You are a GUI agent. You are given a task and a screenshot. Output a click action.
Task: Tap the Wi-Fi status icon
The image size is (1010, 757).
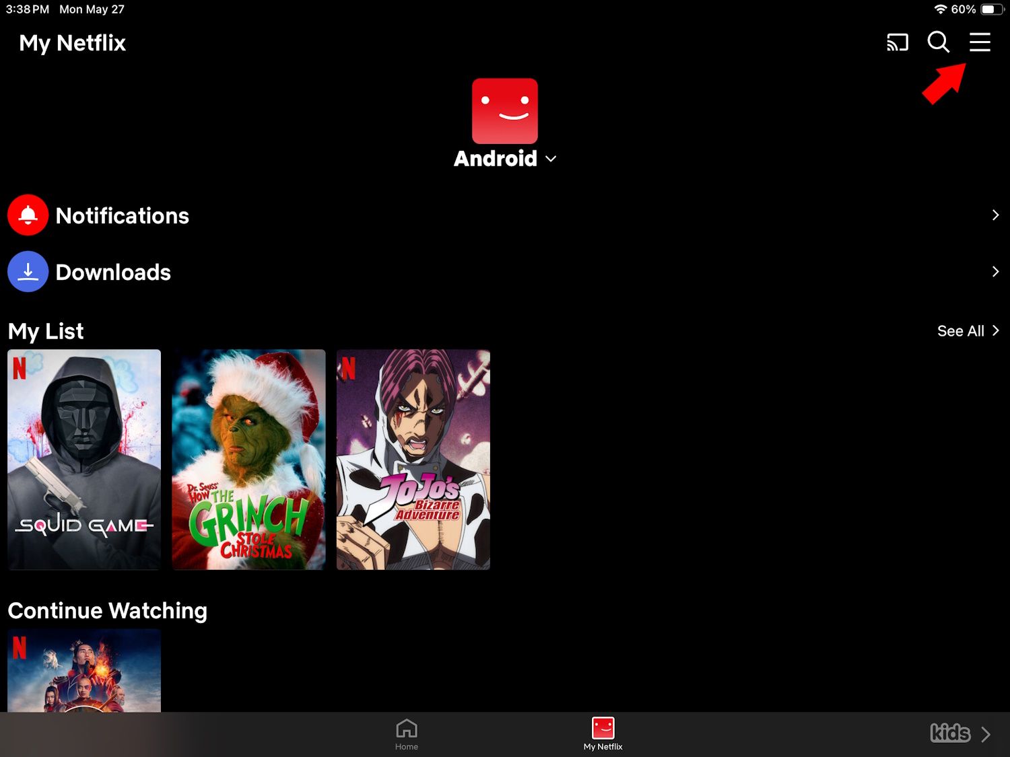tap(940, 9)
